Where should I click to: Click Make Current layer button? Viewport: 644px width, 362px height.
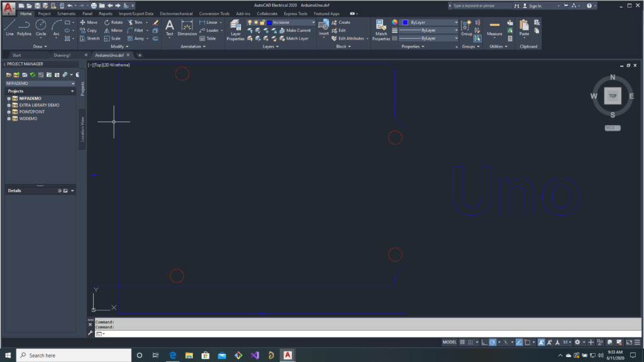tap(298, 30)
